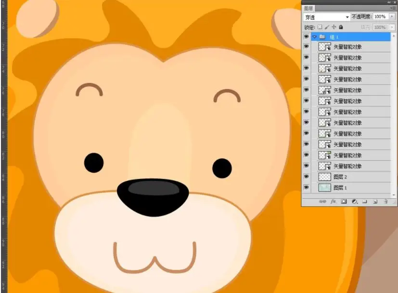Hide 矢量智能对象 layer directly above 图层 2
398x293 pixels.
point(307,166)
